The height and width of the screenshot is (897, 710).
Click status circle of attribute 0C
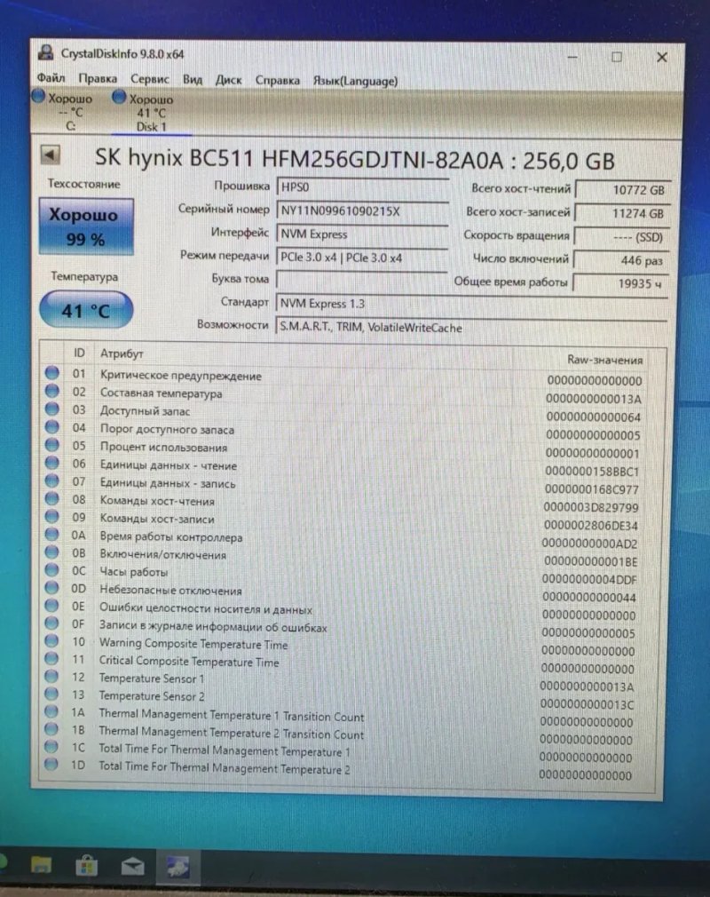(52, 570)
